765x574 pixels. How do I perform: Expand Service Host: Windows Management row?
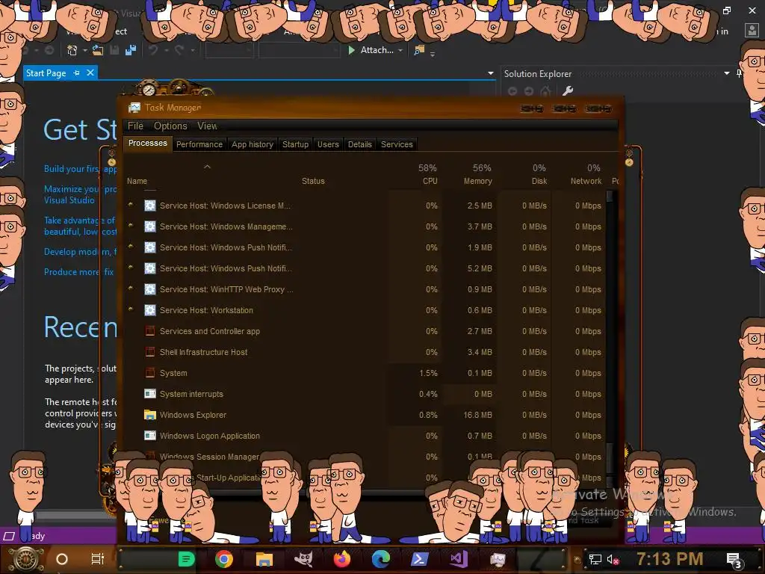131,226
